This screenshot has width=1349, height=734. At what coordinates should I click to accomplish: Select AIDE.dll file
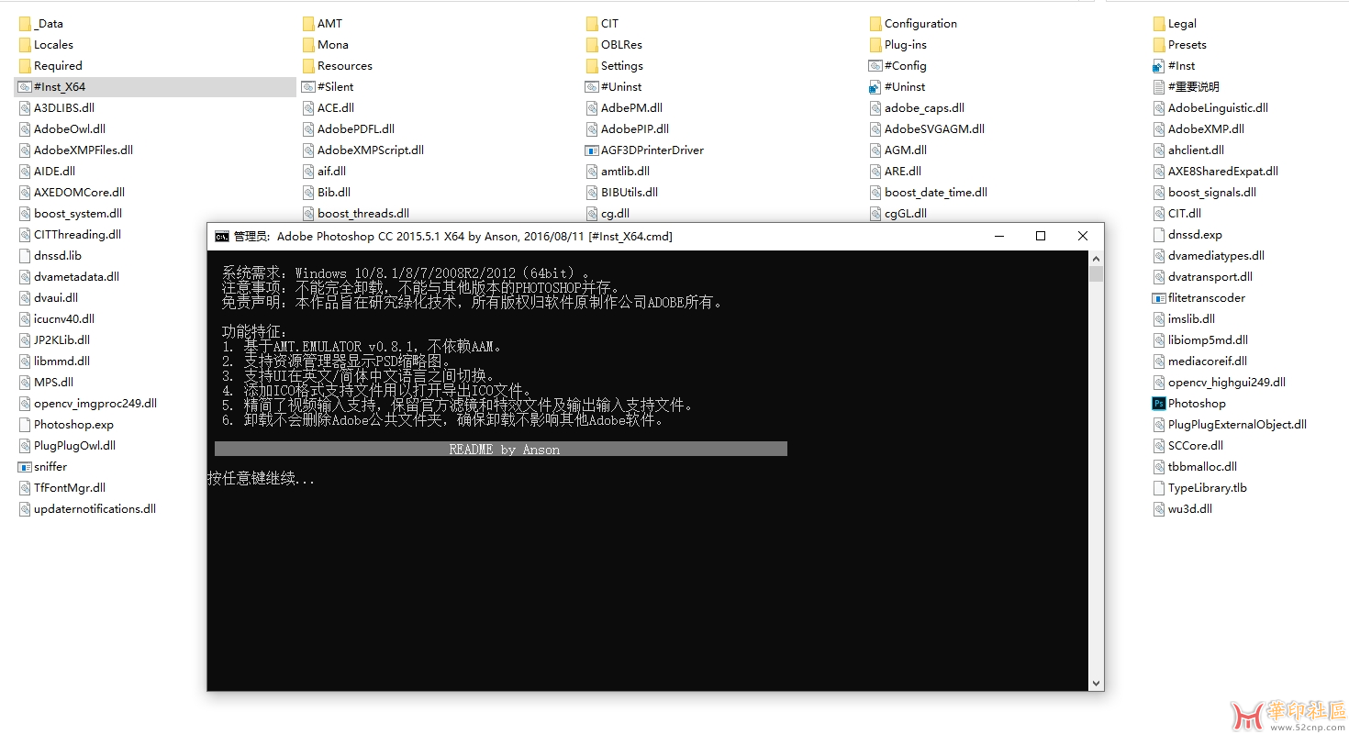pos(46,172)
